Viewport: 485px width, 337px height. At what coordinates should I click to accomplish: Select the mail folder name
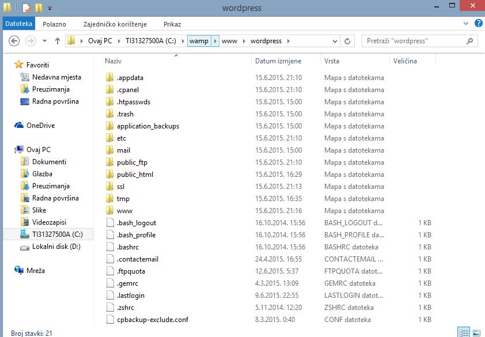[x=123, y=150]
